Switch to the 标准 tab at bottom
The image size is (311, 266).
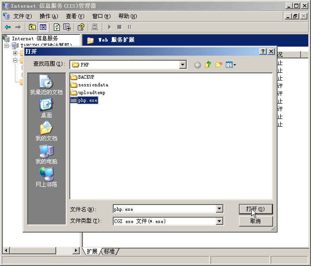[109, 252]
